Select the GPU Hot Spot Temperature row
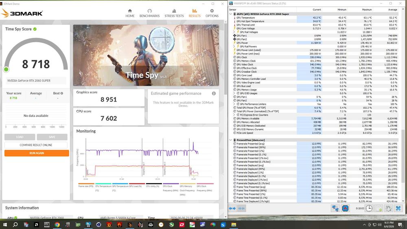The width and height of the screenshot is (407, 229). click(314, 21)
